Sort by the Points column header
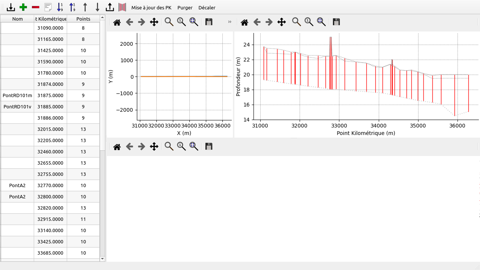This screenshot has height=270, width=480. point(83,19)
